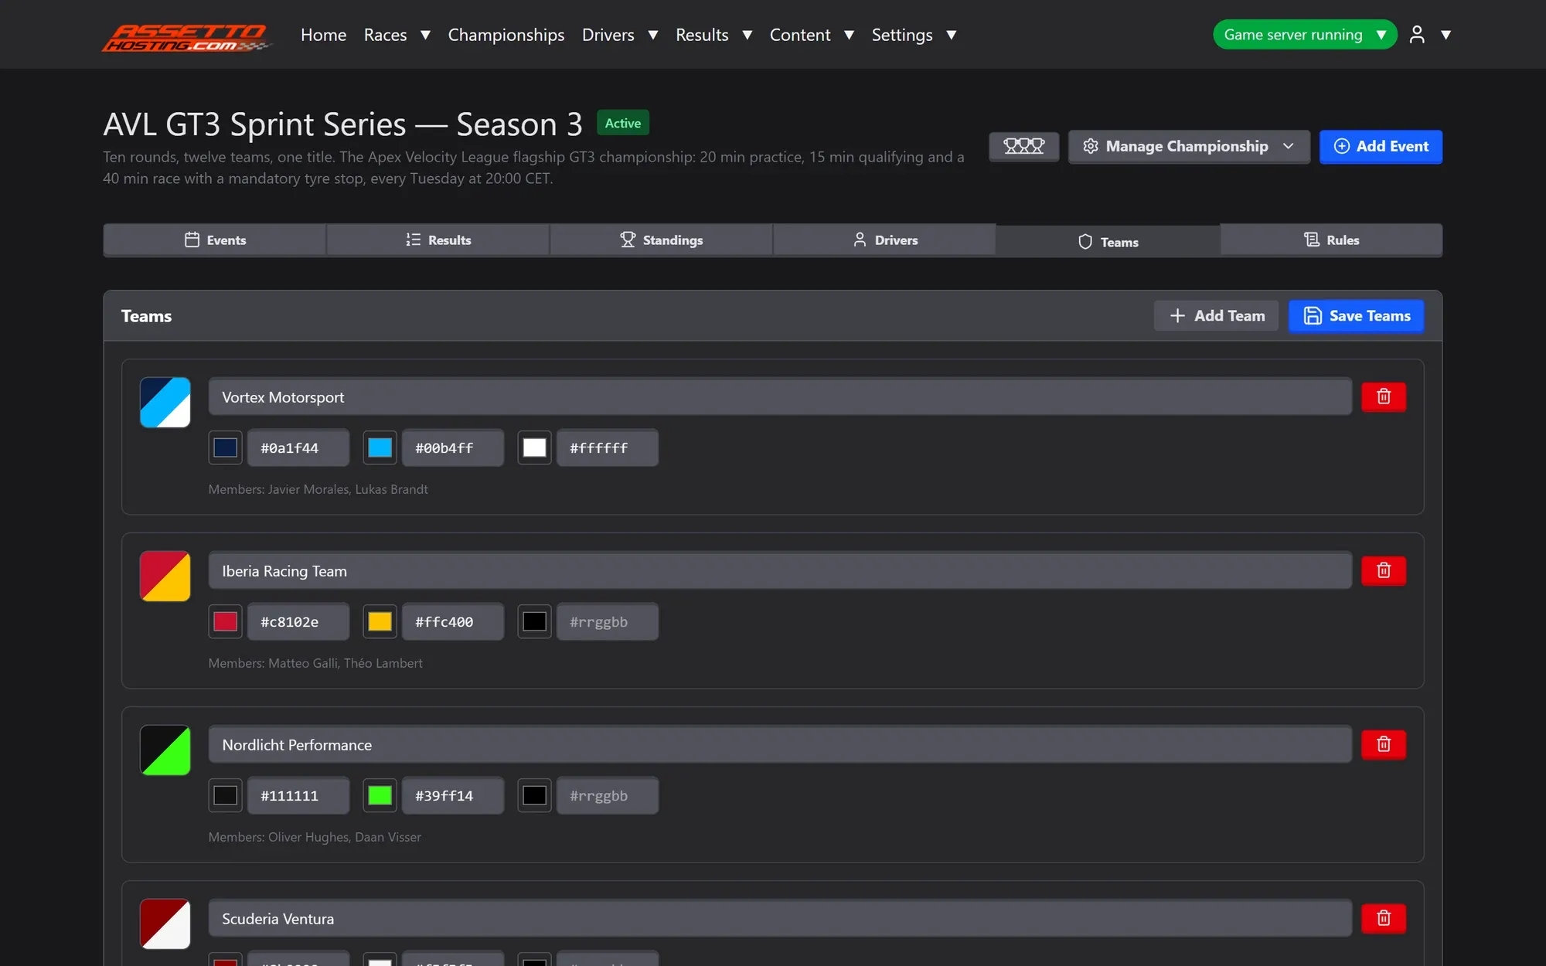Image resolution: width=1546 pixels, height=966 pixels.
Task: Switch to the Results tab
Action: (x=438, y=240)
